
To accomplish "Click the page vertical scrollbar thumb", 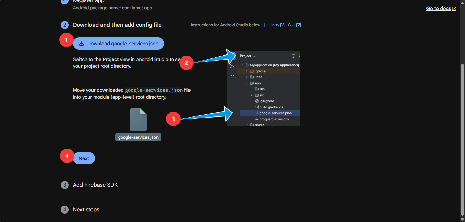I will pos(463,139).
